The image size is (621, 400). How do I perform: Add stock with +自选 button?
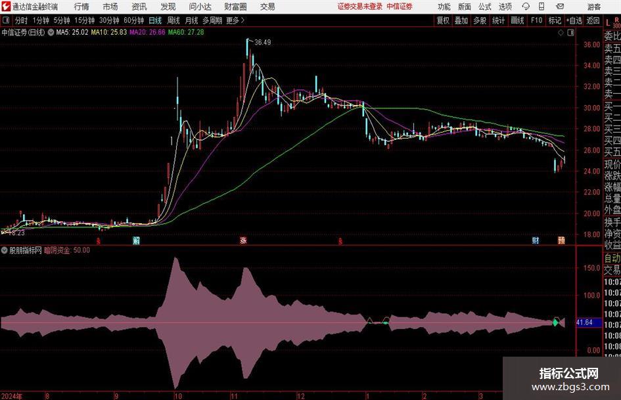click(x=574, y=20)
